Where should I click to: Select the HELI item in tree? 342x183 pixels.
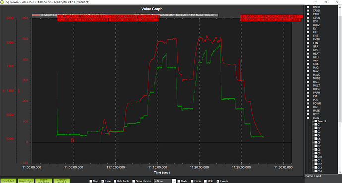pos(316,57)
